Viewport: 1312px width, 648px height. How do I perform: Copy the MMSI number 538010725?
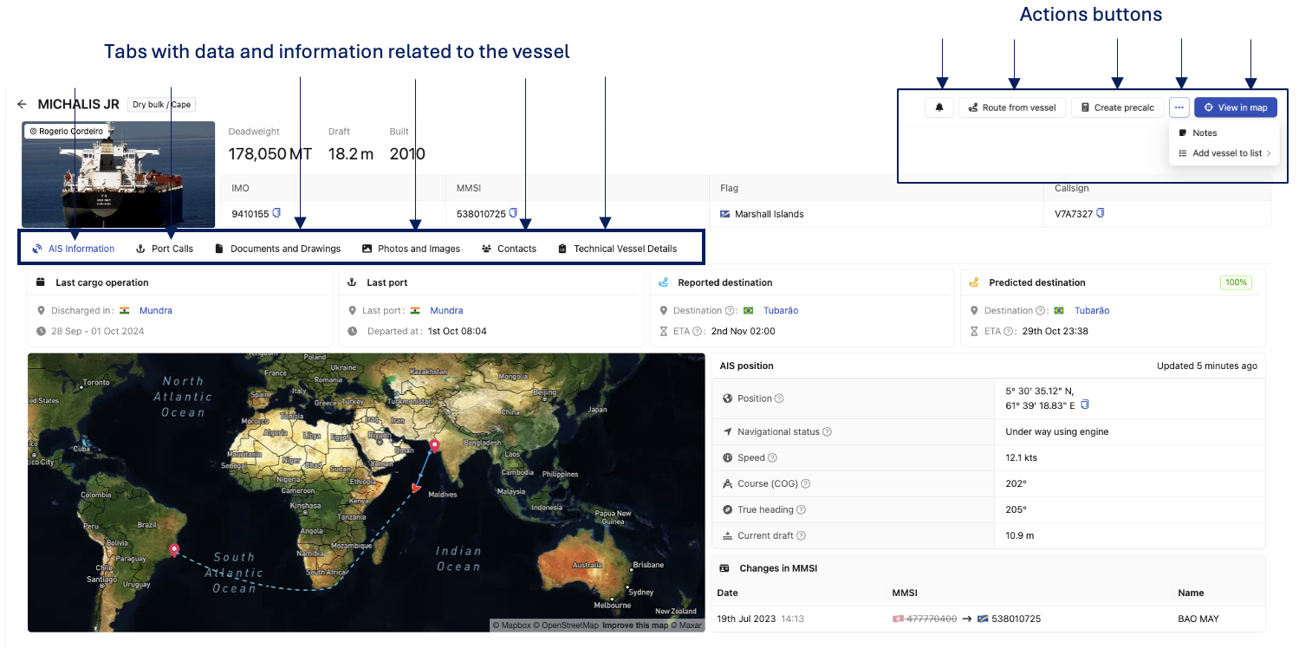coord(514,213)
